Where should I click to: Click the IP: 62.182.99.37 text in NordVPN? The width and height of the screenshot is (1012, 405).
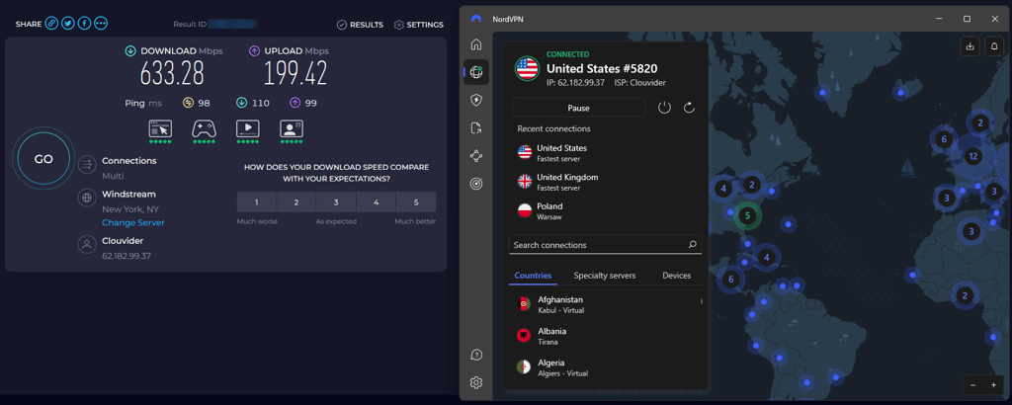(575, 83)
